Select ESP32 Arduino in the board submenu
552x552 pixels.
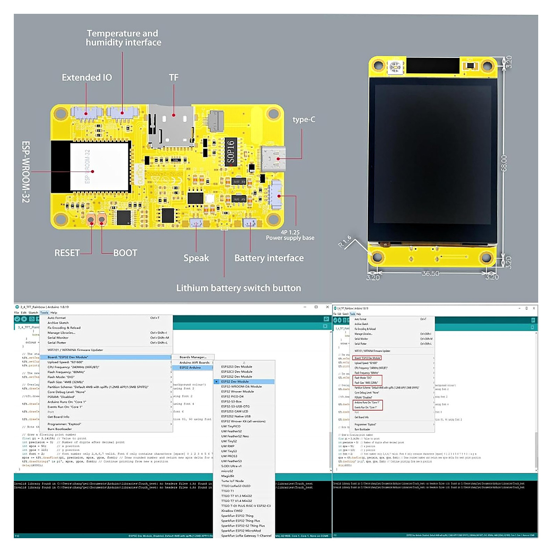click(x=193, y=368)
